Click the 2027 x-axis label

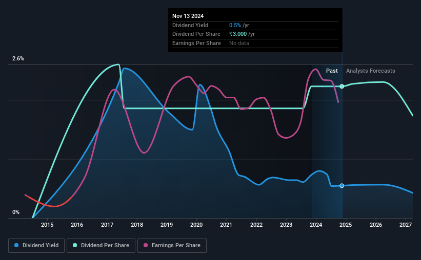[406, 225]
